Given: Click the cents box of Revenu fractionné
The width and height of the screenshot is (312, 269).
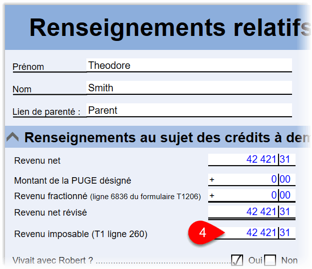Looking at the screenshot, I should [287, 196].
